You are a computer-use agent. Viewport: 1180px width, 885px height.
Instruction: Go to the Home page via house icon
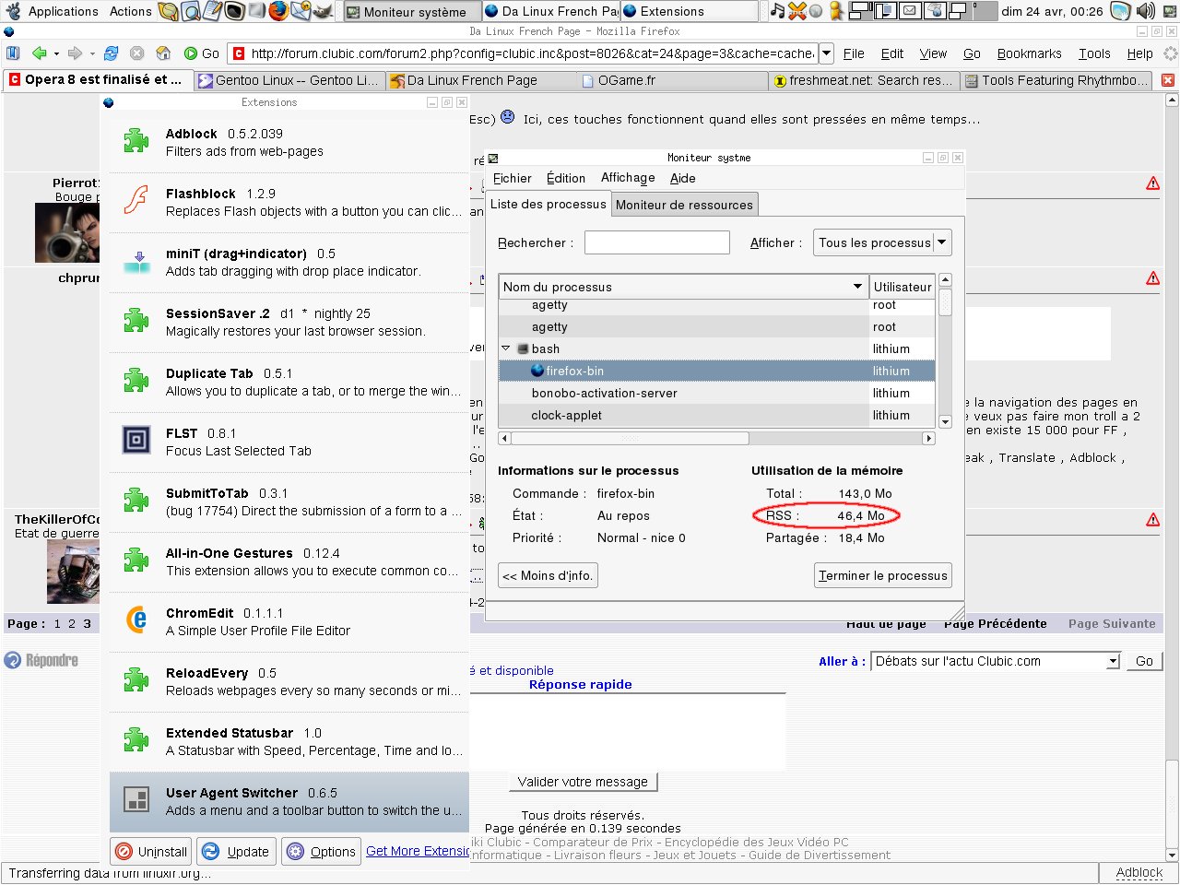tap(163, 53)
